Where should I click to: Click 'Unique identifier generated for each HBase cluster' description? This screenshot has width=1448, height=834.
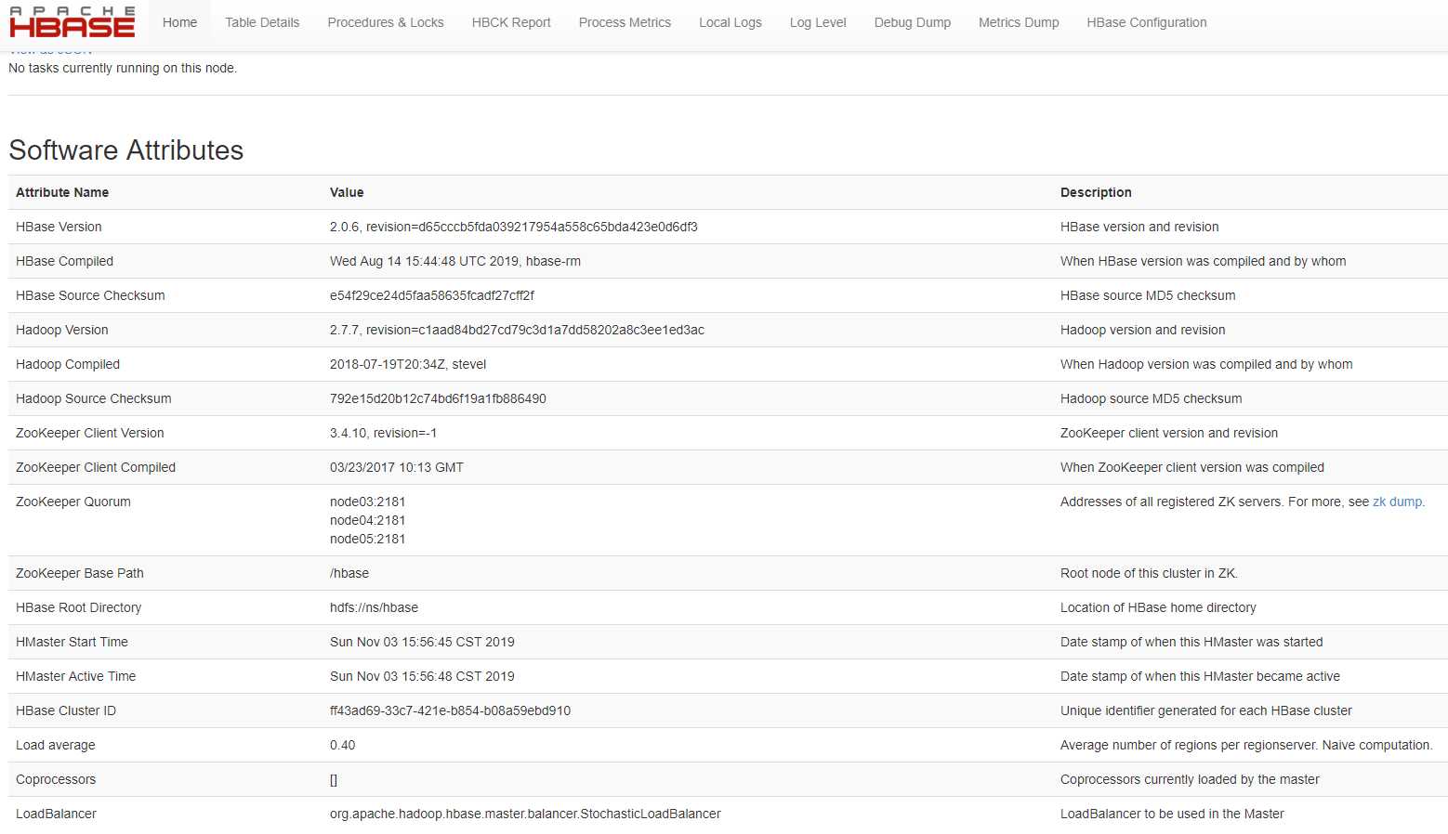point(1206,710)
